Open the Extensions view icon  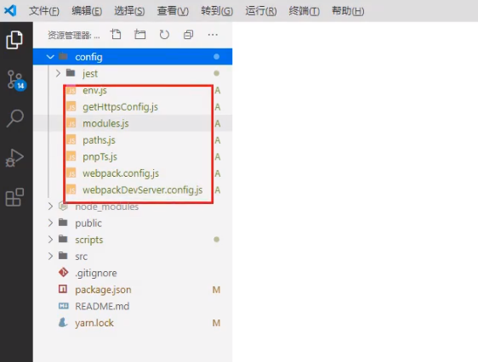pyautogui.click(x=14, y=197)
